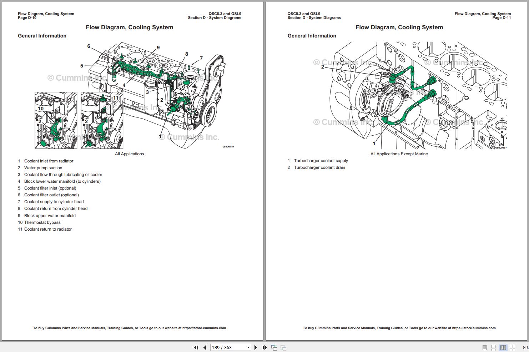The image size is (529, 352).
Task: Click the coolant return inset labeled 11
Action: click(102, 120)
